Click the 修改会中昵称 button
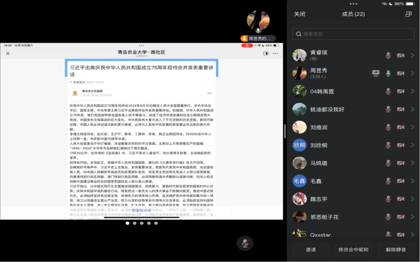 (x=353, y=250)
